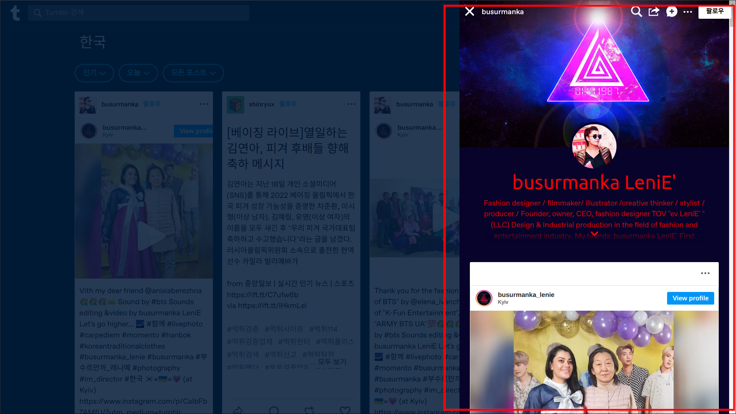Image resolution: width=736 pixels, height=414 pixels.
Task: Reblog the shinryux post
Action: point(309,410)
